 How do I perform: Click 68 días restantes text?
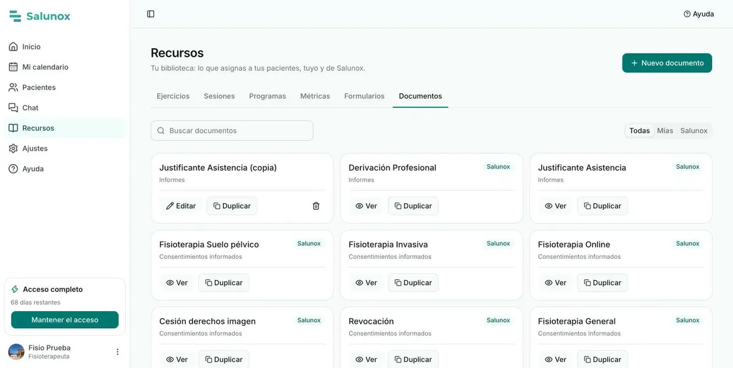[x=35, y=303]
